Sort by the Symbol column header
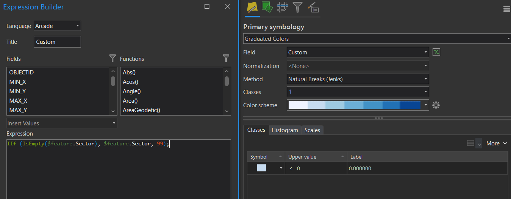The image size is (511, 199). [x=266, y=157]
